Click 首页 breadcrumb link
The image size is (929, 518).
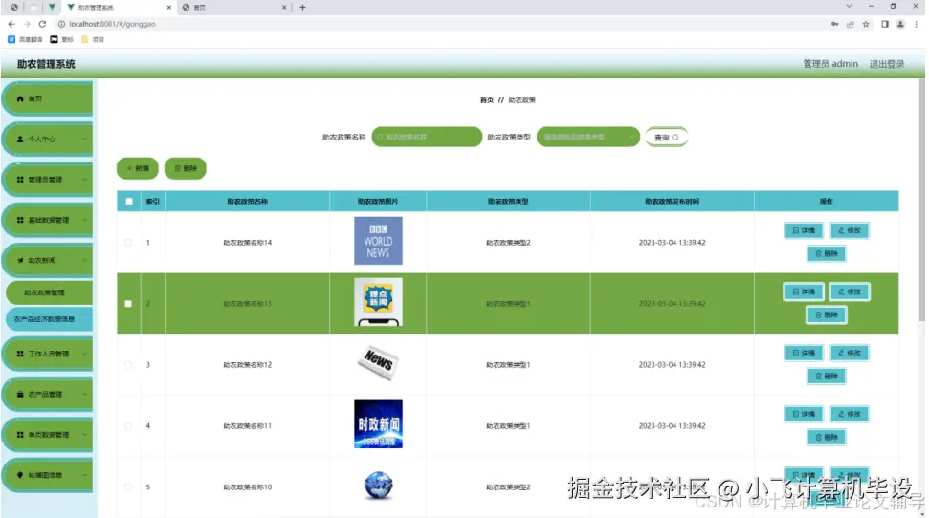[486, 100]
